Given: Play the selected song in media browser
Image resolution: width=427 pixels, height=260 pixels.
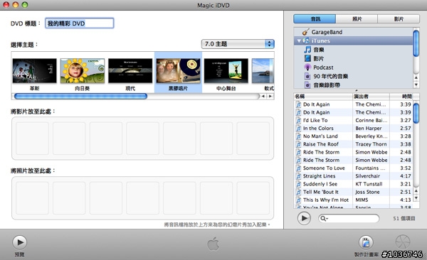Looking at the screenshot, I should click(x=304, y=218).
